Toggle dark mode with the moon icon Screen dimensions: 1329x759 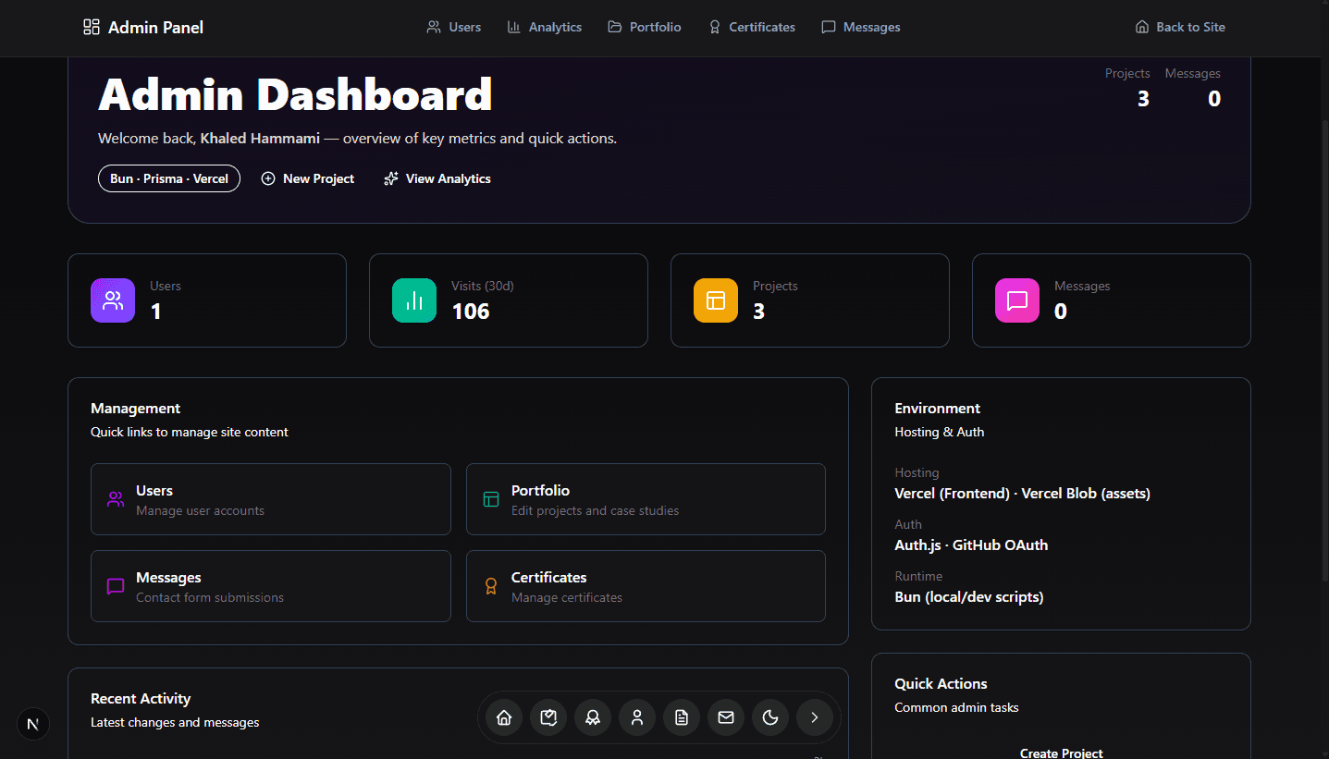tap(770, 717)
